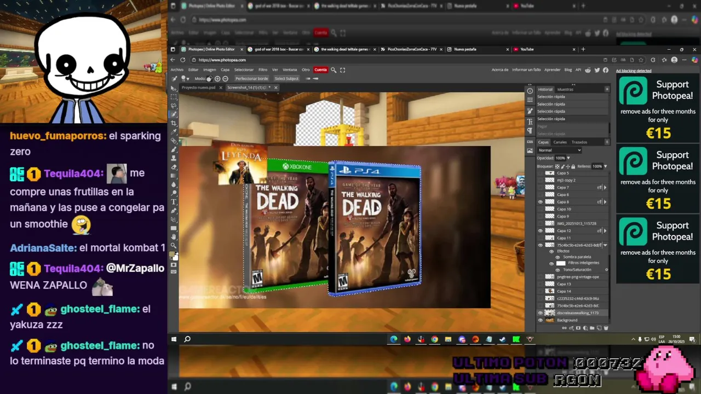Collapse effects of 75c4bc5b layer

605,245
